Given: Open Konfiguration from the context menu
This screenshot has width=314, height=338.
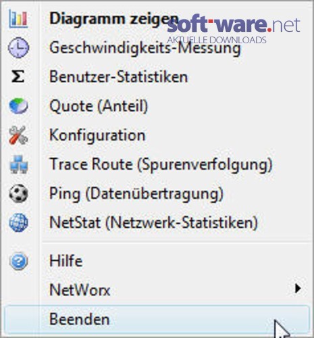Looking at the screenshot, I should [157, 135].
